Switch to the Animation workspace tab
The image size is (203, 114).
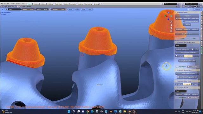[73, 4]
